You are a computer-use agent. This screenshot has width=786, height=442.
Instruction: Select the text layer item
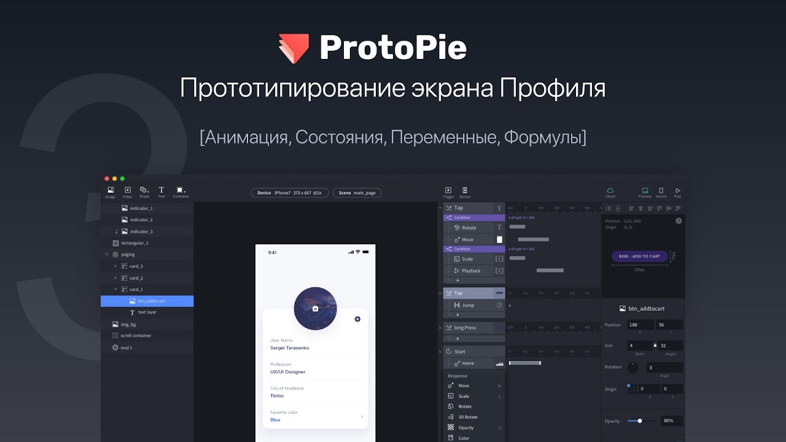pos(147,312)
